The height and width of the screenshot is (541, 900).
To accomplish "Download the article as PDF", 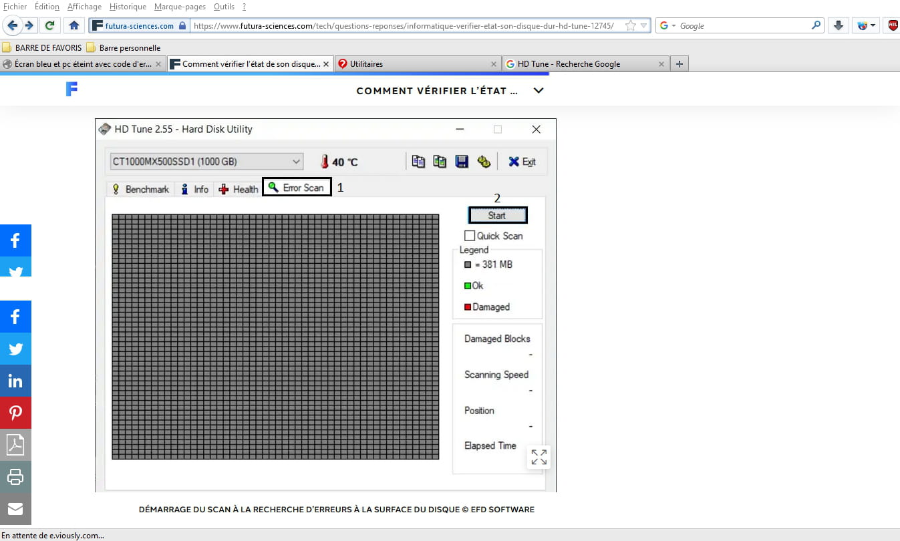I will coord(15,445).
